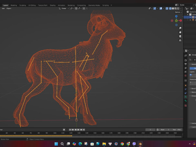Open Google Chrome from the taskbar
The image size is (196, 147).
pos(122,144)
